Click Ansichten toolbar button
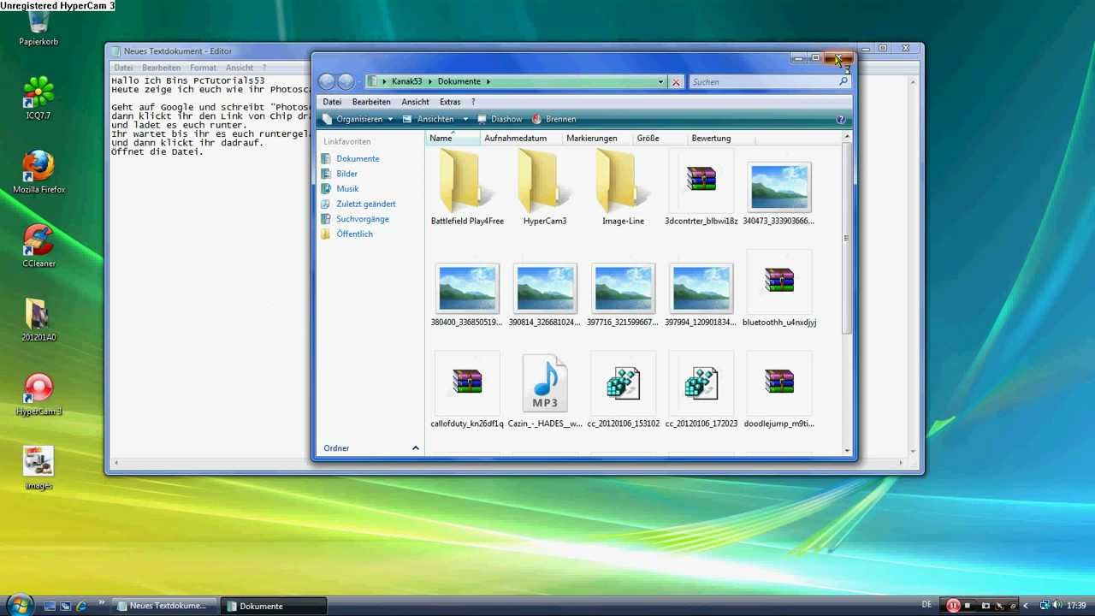The height and width of the screenshot is (616, 1095). point(429,119)
